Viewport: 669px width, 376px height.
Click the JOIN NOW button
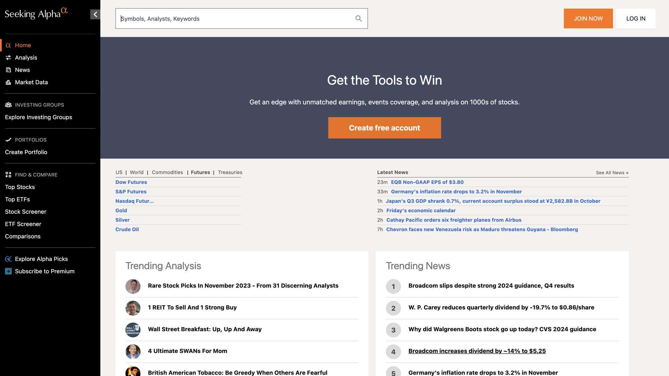588,18
